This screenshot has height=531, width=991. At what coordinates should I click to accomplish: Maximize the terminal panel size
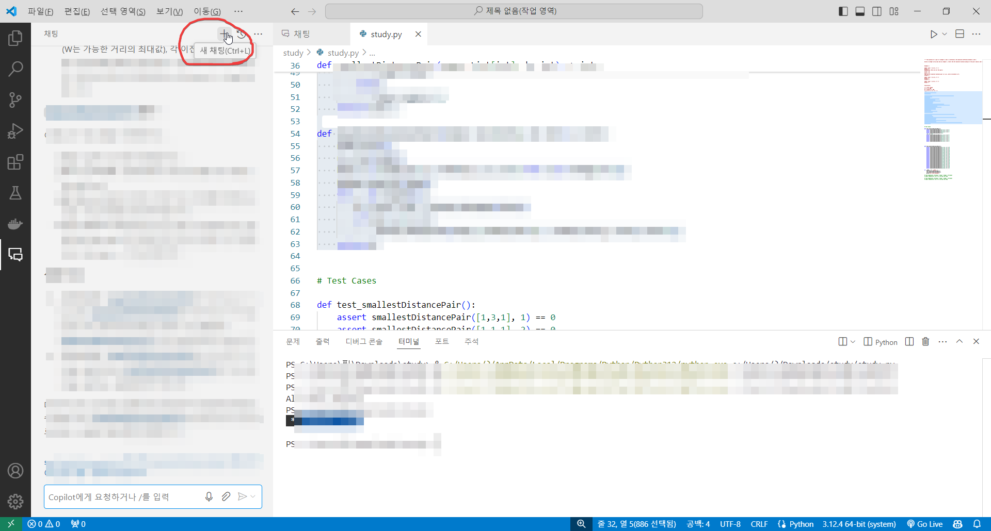click(960, 341)
